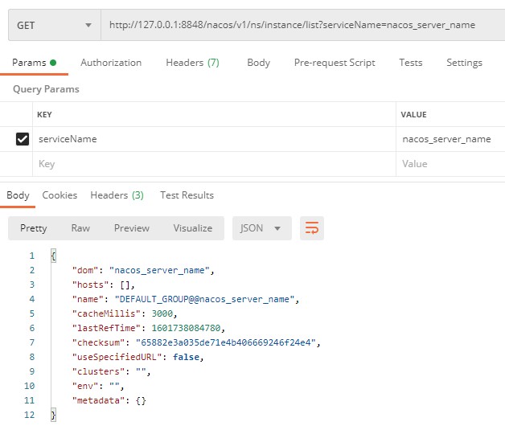Image resolution: width=505 pixels, height=426 pixels.
Task: Open the request Settings tab
Action: (464, 63)
